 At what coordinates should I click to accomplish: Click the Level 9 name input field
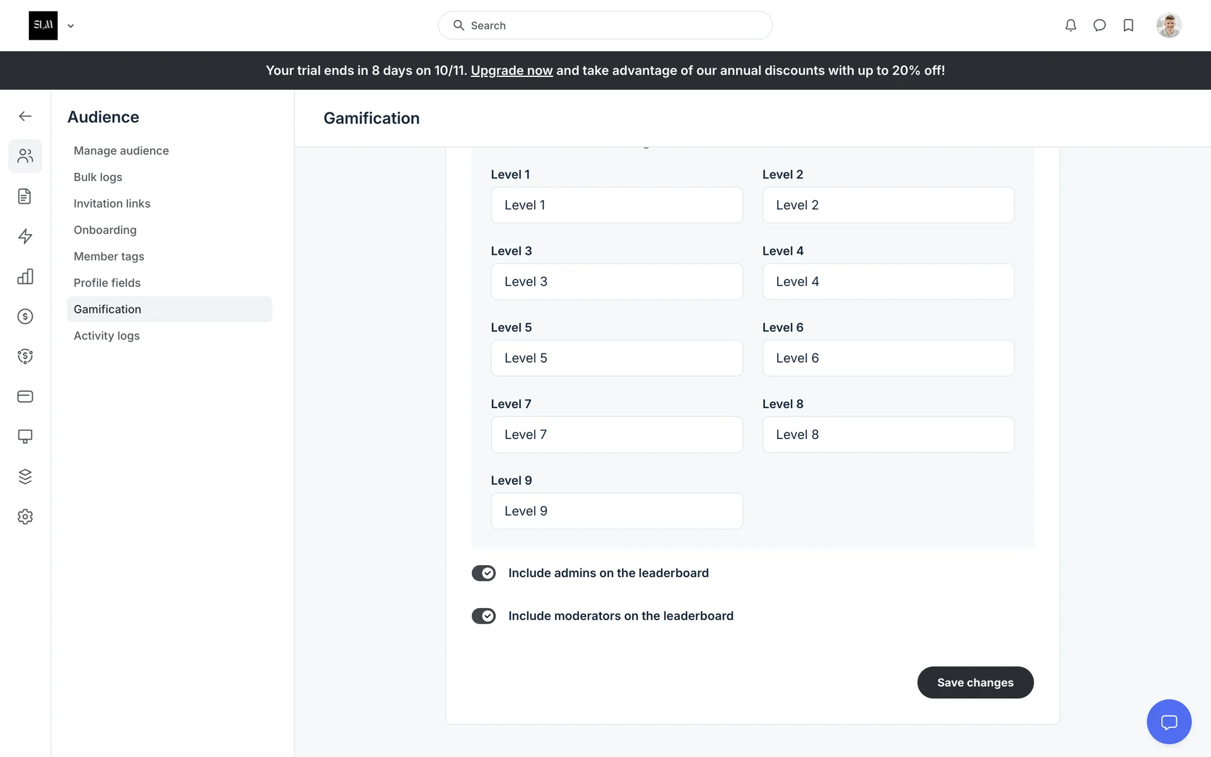pyautogui.click(x=616, y=511)
